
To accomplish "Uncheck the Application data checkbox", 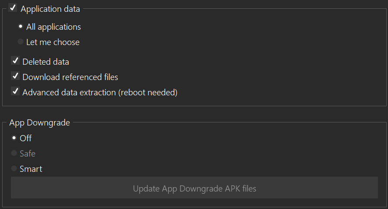I will click(13, 8).
